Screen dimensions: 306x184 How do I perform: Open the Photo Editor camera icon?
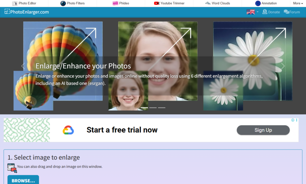15,3
